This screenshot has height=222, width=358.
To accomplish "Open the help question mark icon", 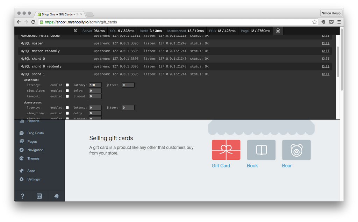I will (x=23, y=196).
